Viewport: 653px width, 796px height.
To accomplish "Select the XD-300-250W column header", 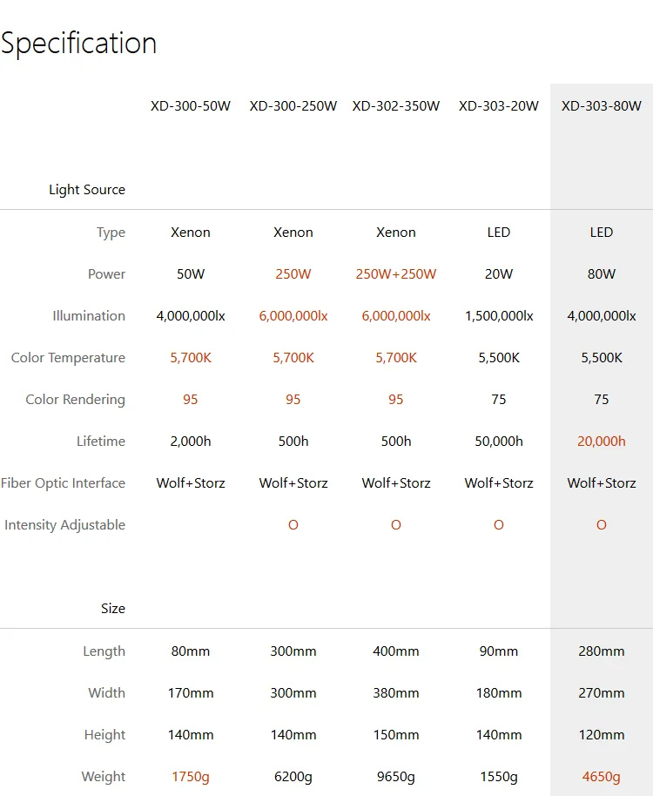I will [x=293, y=106].
